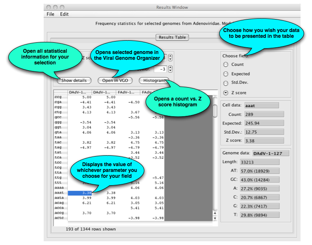
Task: Click the scrollbar down arrow
Action: click(x=215, y=218)
